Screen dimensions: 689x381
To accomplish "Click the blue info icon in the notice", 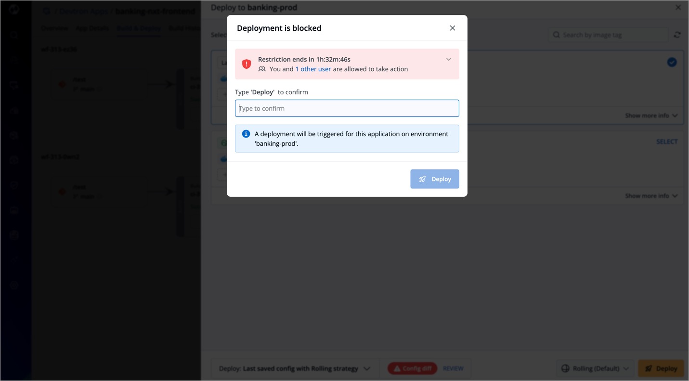I will coord(246,134).
